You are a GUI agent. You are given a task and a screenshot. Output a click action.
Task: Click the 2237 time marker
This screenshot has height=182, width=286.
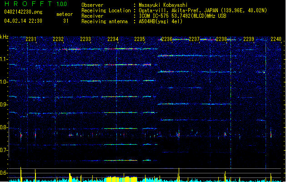(x=194, y=39)
